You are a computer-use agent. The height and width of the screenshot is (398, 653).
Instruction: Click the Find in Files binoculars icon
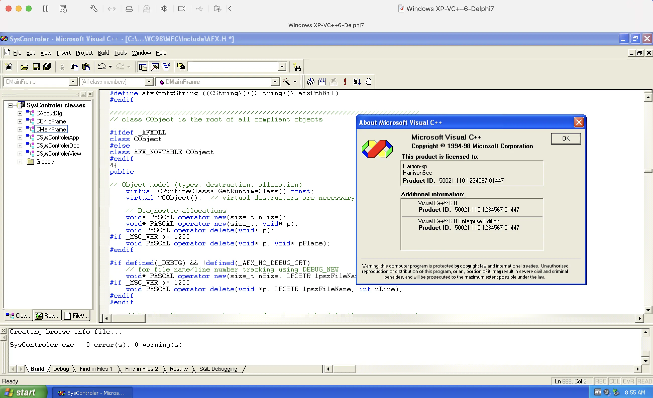(181, 67)
